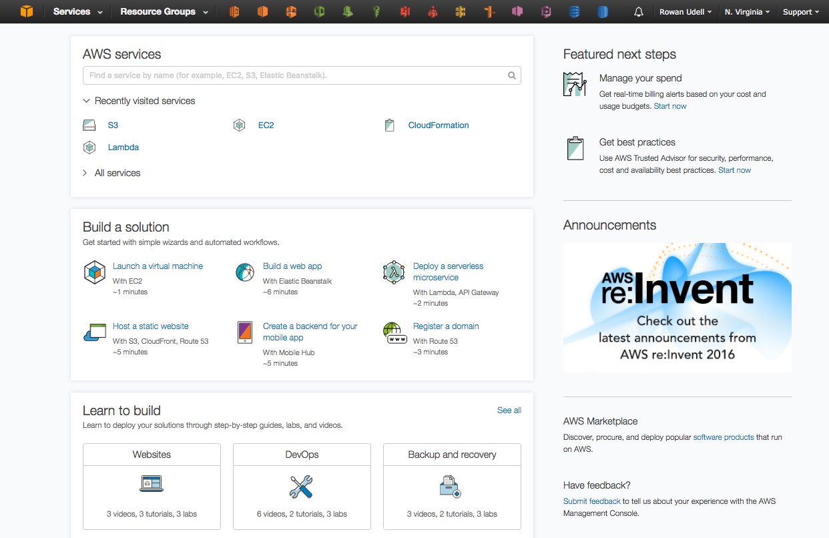Click the Lambda icon under Recently visited
Screen dimensions: 829x538
tap(89, 147)
